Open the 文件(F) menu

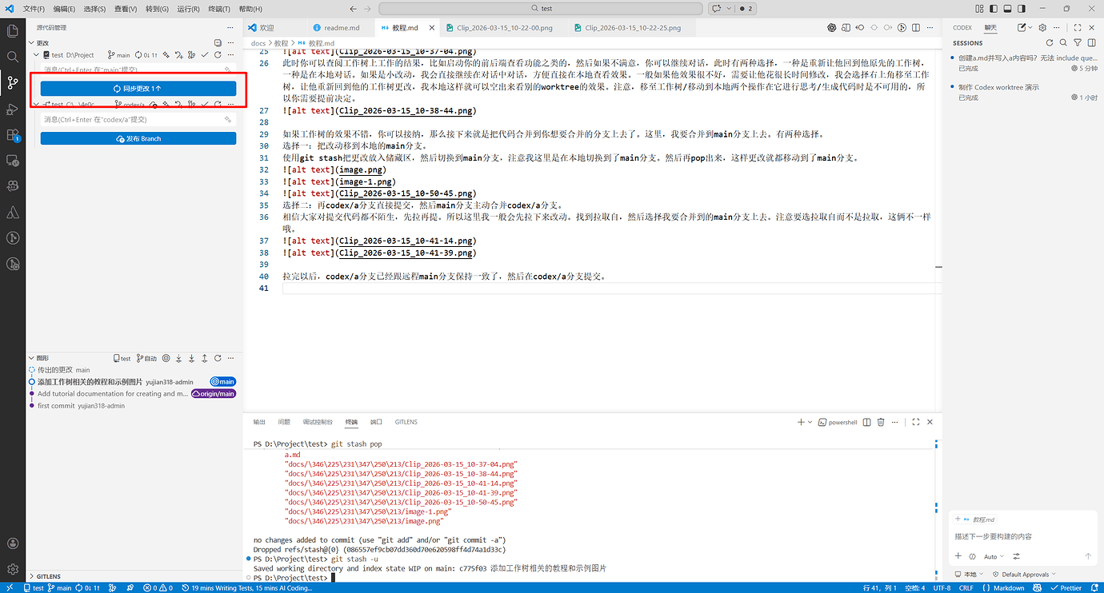[x=34, y=9]
